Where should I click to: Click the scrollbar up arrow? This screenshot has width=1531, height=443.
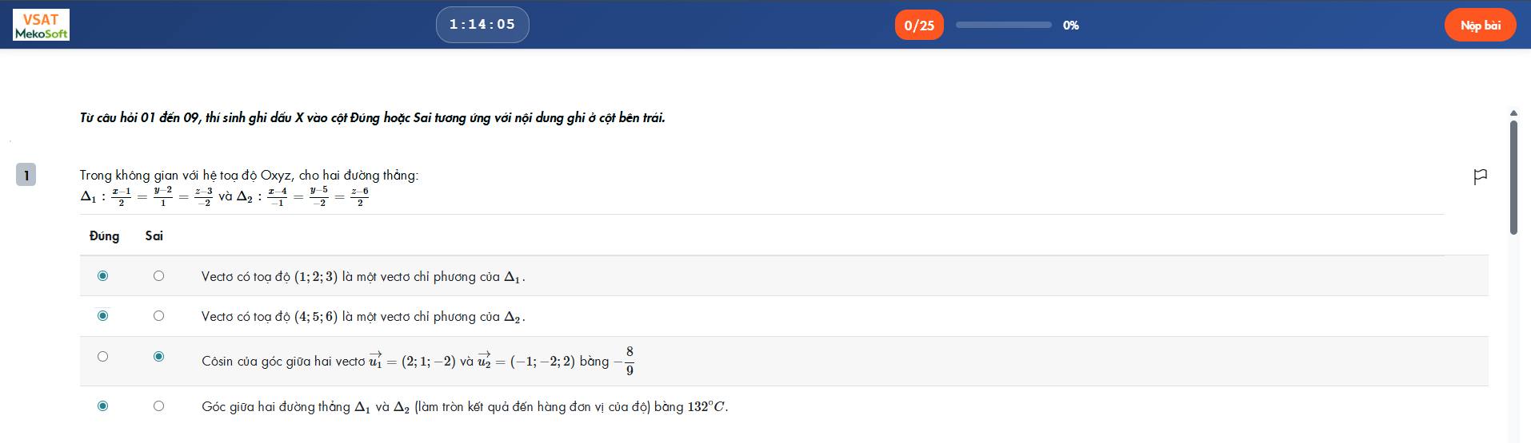point(1513,113)
